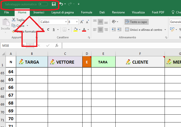181x127 pixels.
Task: Apply yellow fill color bucket
Action: coord(76,30)
